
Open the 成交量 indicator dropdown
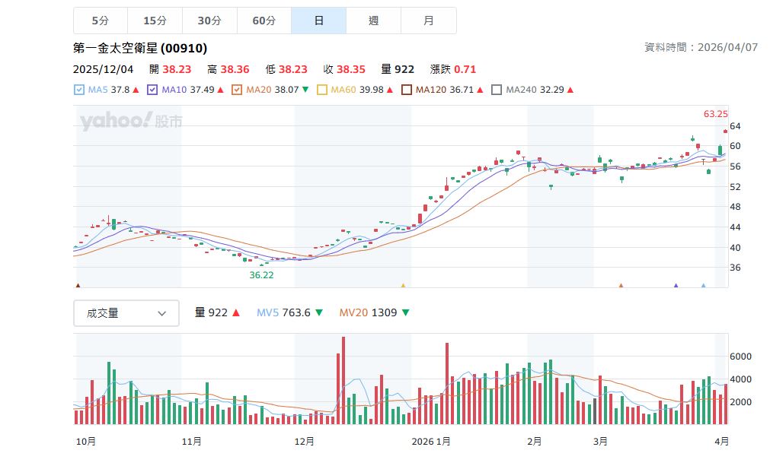point(126,313)
